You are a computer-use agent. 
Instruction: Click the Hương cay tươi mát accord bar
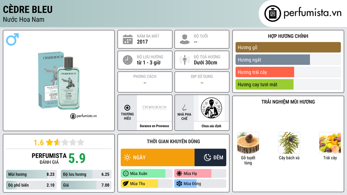pos(288,84)
